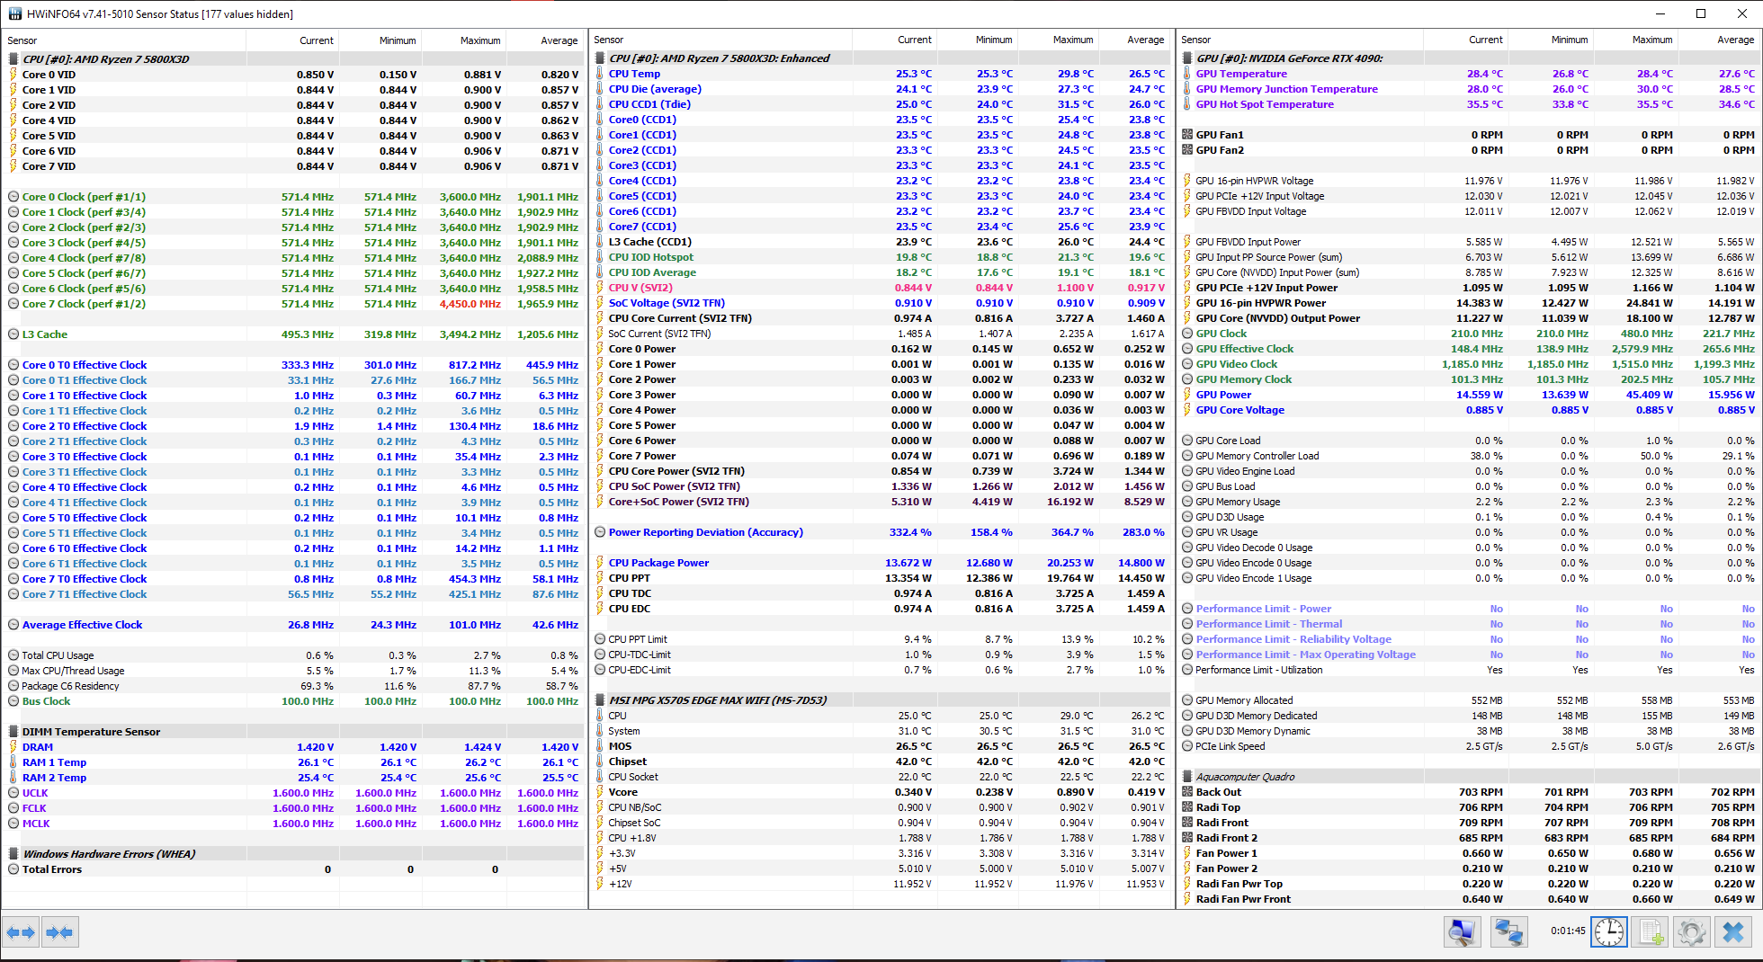
Task: Click the fan icon for Back Out
Action: click(x=1187, y=792)
